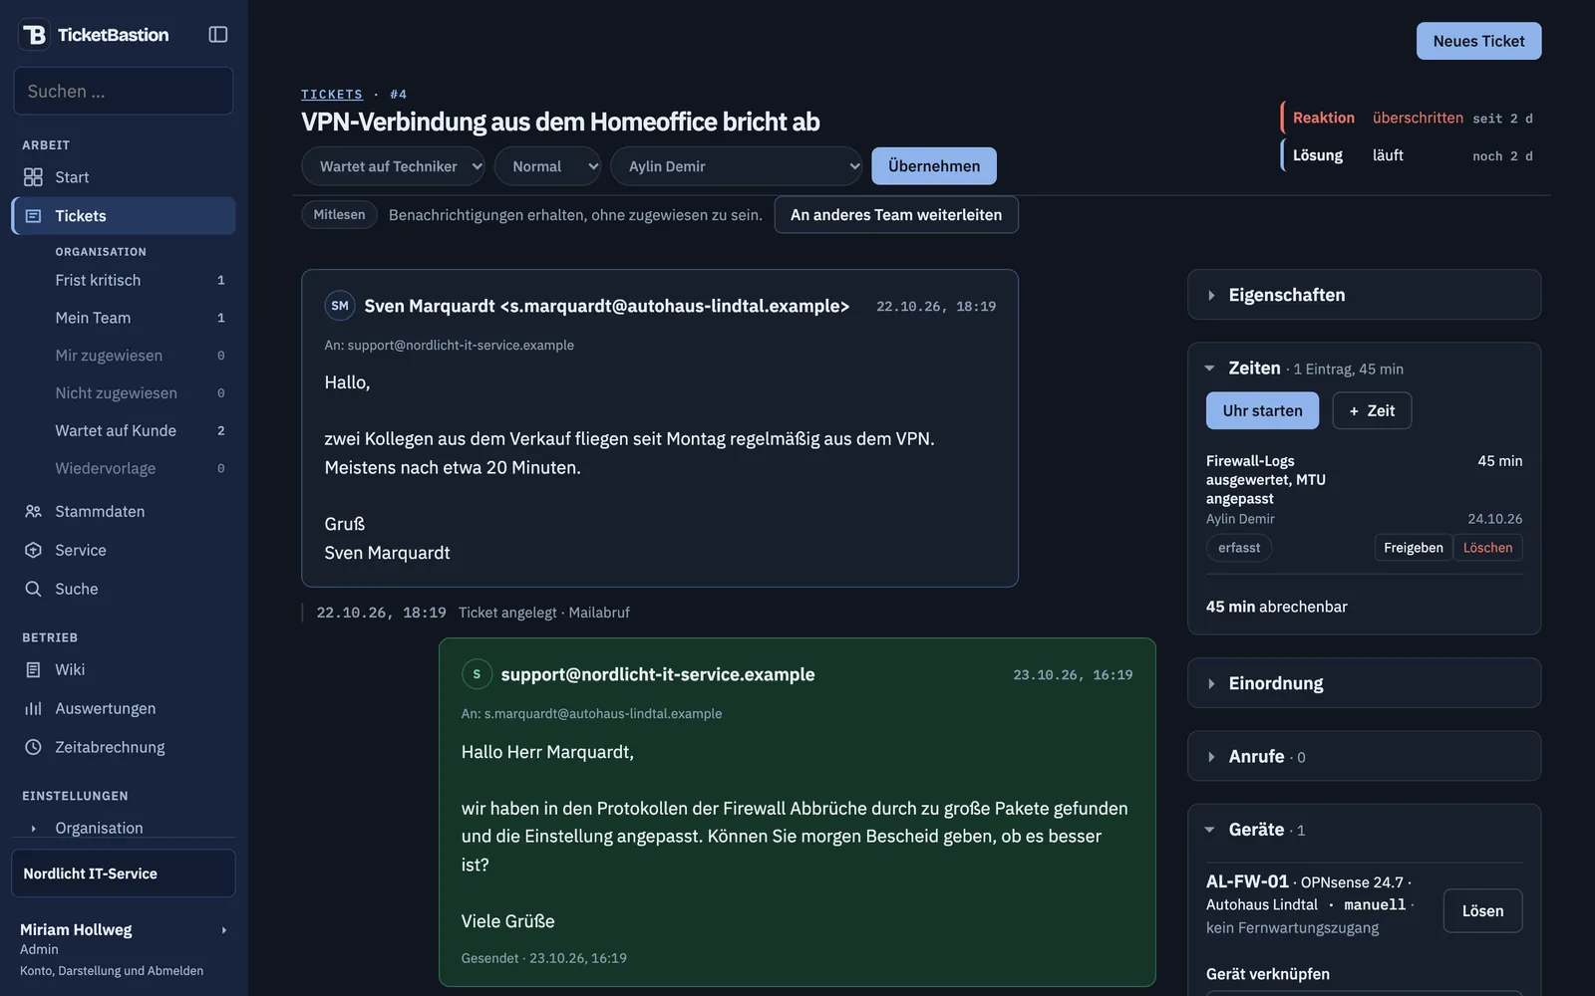Open the priority dropdown set to Normal
The height and width of the screenshot is (996, 1595).
click(x=548, y=166)
